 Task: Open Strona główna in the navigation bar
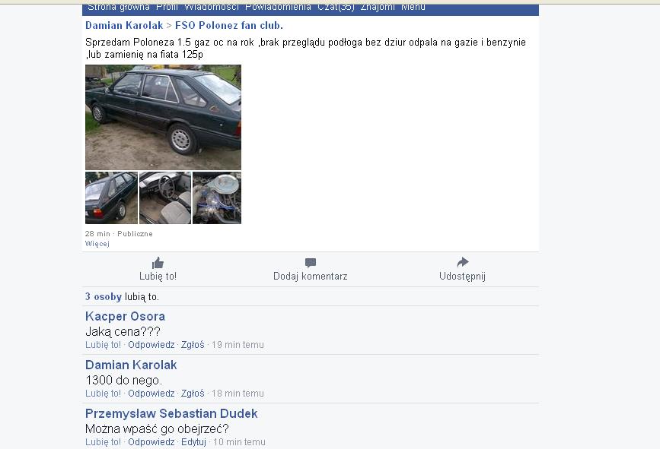tap(119, 7)
